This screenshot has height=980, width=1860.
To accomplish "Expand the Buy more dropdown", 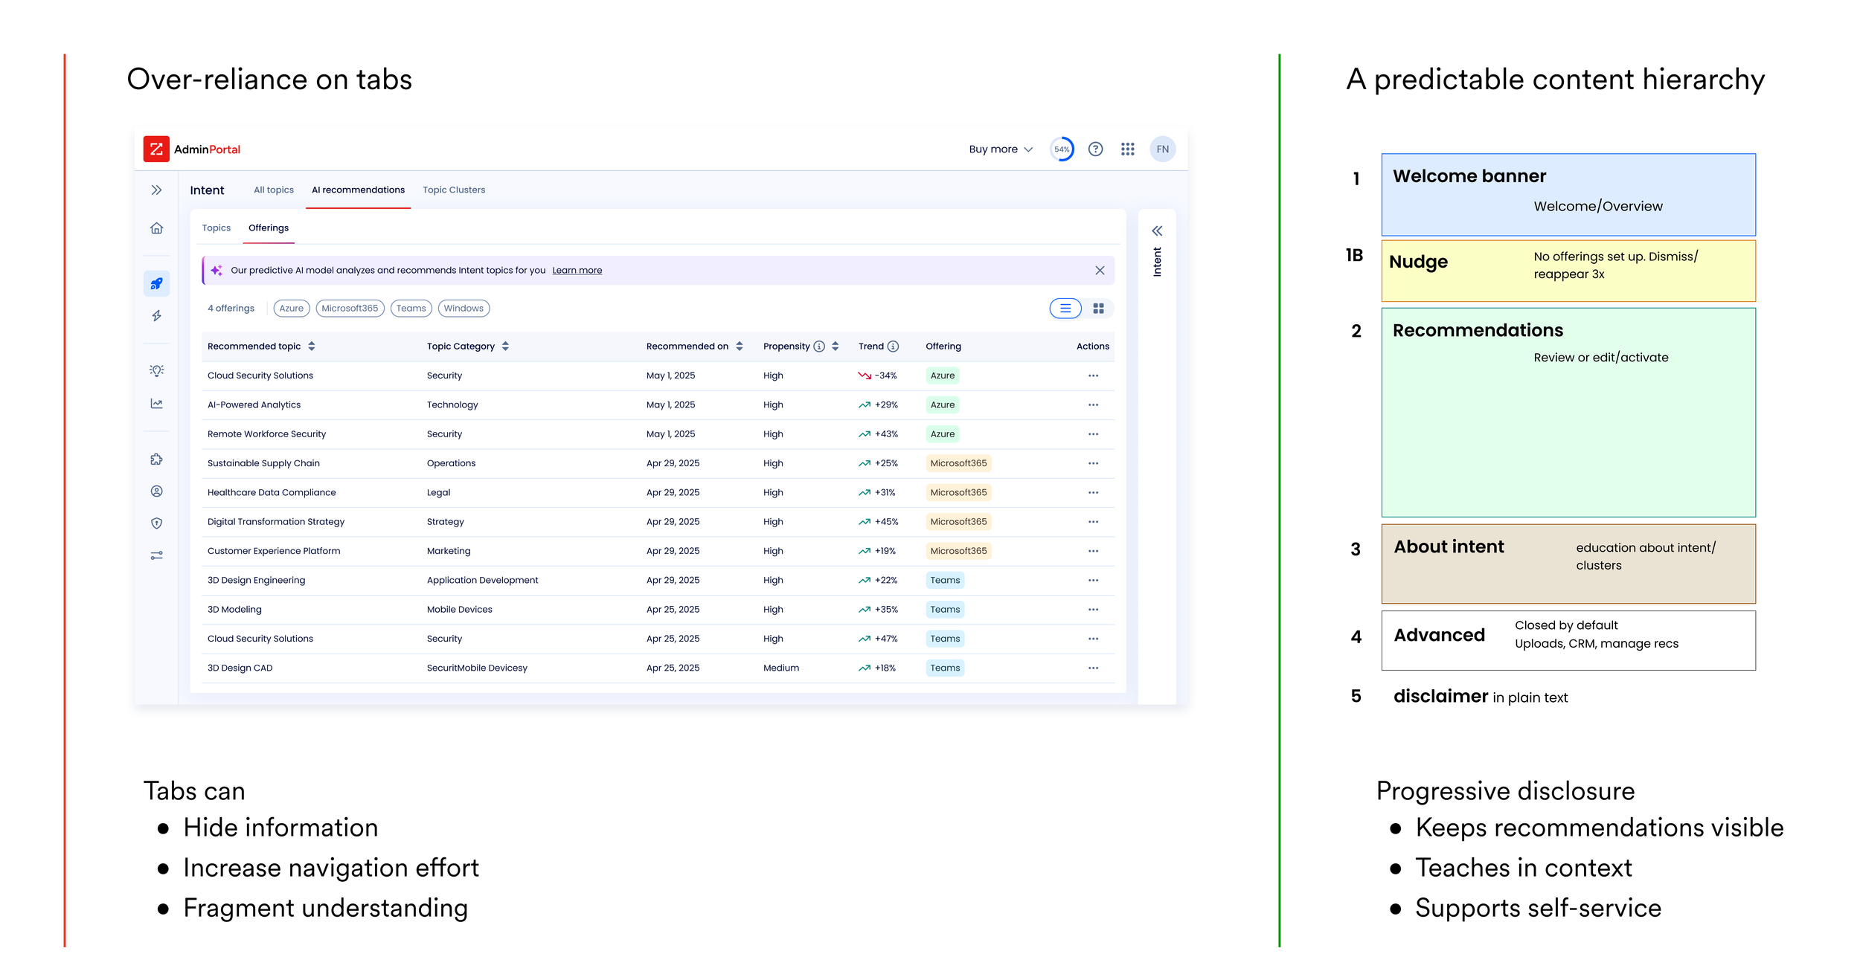I will tap(1001, 149).
